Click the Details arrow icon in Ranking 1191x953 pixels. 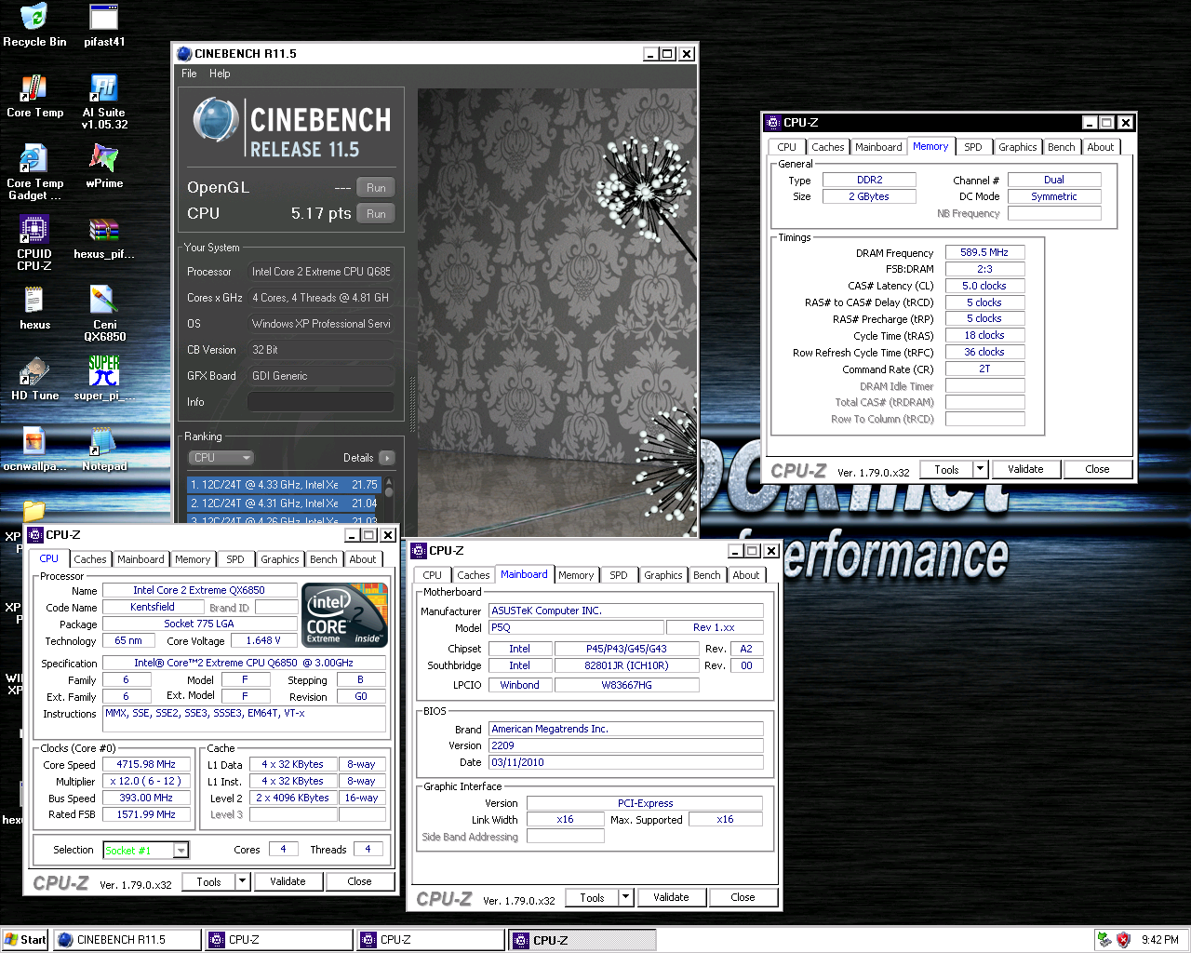pyautogui.click(x=386, y=458)
